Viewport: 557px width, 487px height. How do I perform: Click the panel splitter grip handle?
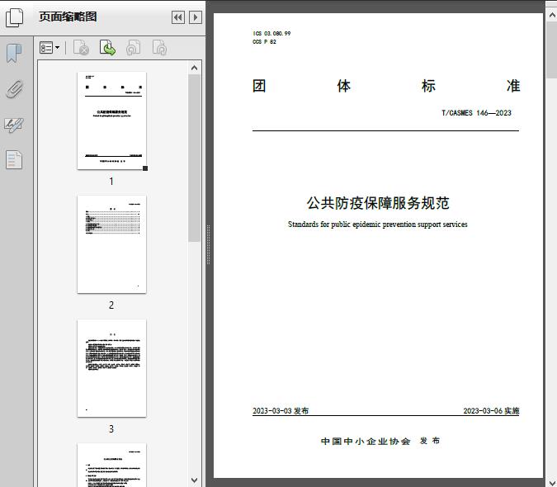pos(208,244)
